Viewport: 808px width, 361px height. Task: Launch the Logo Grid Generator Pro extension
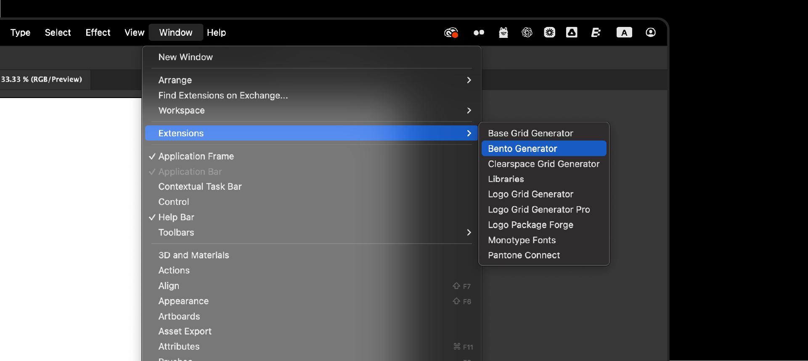[544, 210]
